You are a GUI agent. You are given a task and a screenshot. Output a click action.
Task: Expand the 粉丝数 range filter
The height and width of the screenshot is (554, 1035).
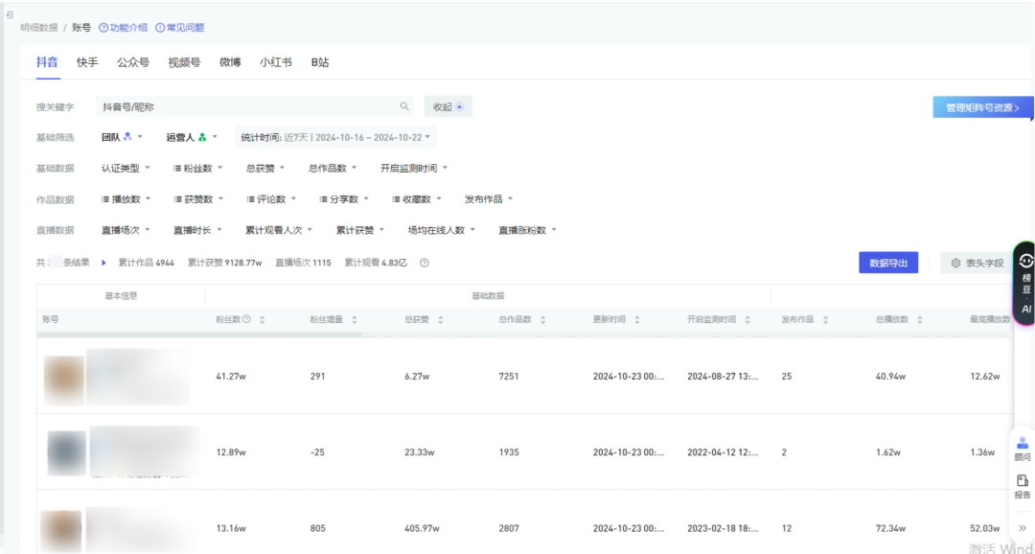pyautogui.click(x=198, y=169)
